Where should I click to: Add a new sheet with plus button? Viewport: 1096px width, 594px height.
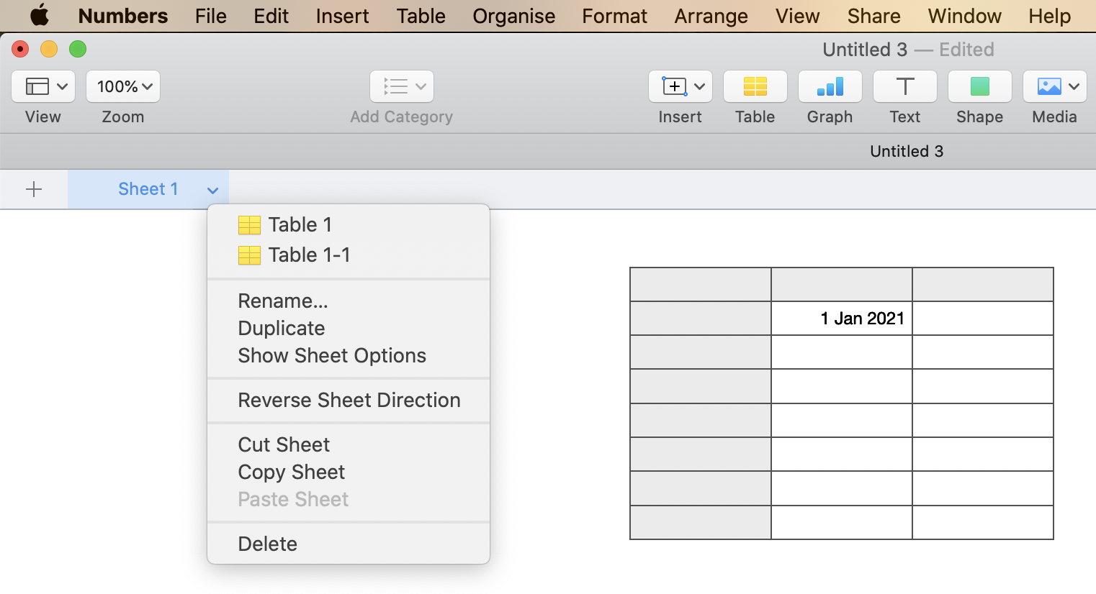[34, 189]
